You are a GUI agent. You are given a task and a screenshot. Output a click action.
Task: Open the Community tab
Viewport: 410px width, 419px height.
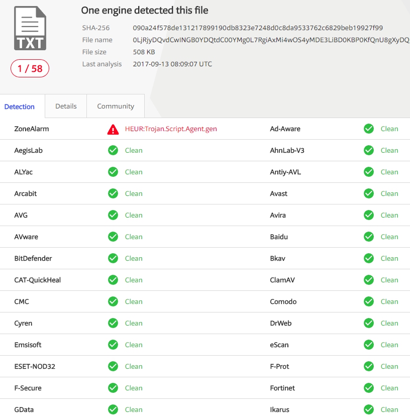coord(116,106)
